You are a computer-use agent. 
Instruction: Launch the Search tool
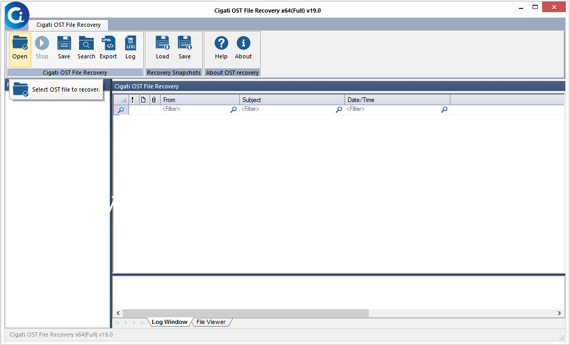point(86,48)
